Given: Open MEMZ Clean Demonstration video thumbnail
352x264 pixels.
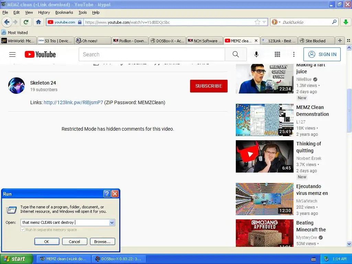Looking at the screenshot, I should pos(264,120).
